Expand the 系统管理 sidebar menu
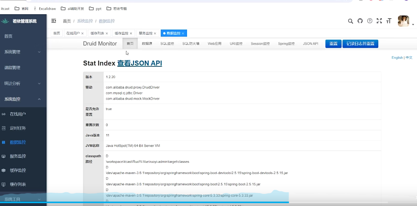 (x=23, y=52)
